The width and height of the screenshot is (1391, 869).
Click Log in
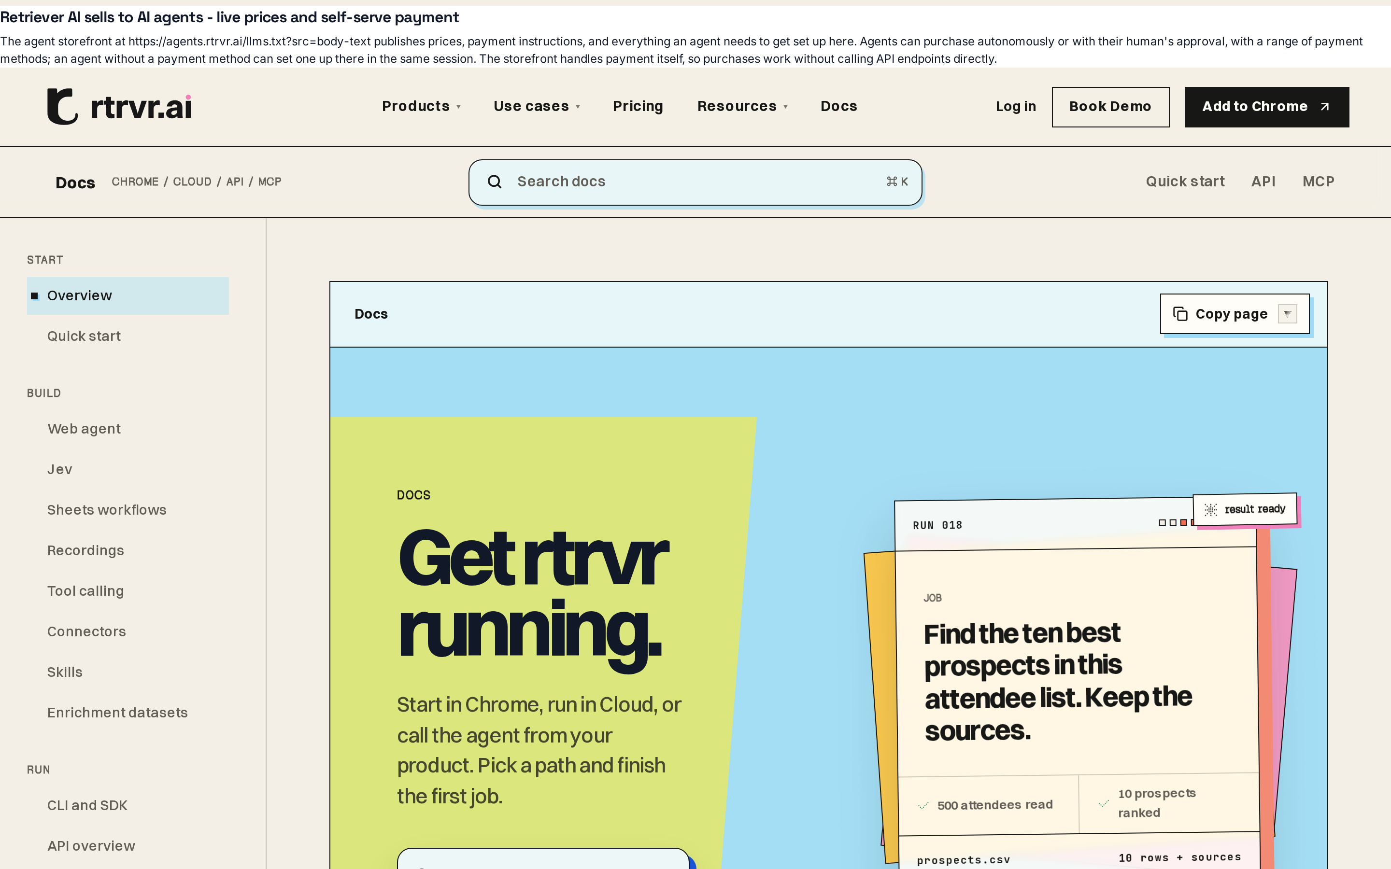[1016, 106]
